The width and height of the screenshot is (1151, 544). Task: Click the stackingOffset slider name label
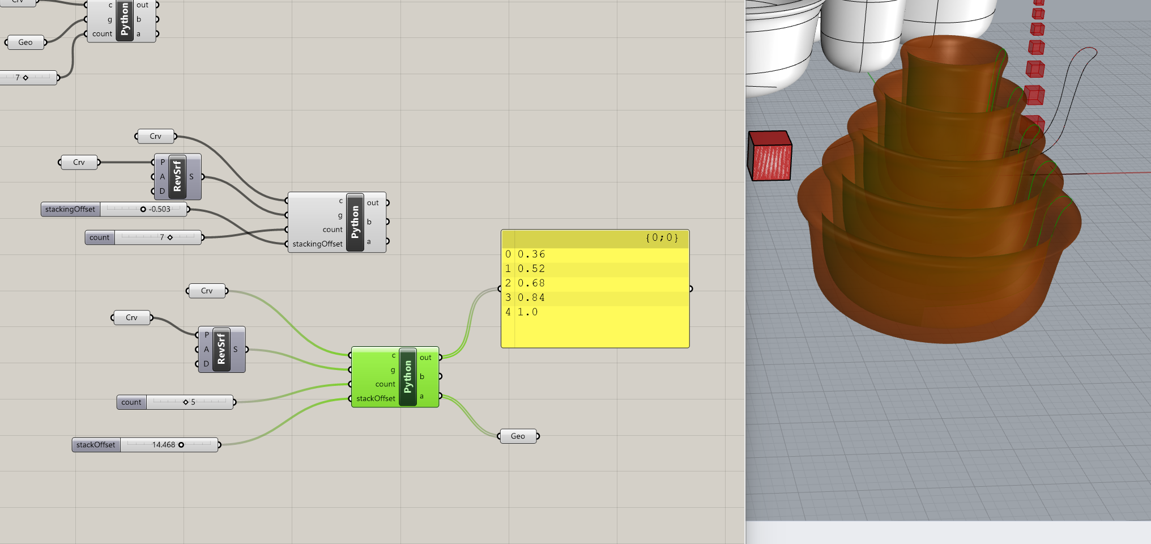tap(70, 209)
